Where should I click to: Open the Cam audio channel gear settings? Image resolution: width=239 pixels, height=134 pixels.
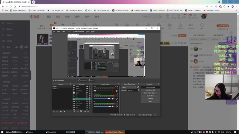[x=117, y=91]
